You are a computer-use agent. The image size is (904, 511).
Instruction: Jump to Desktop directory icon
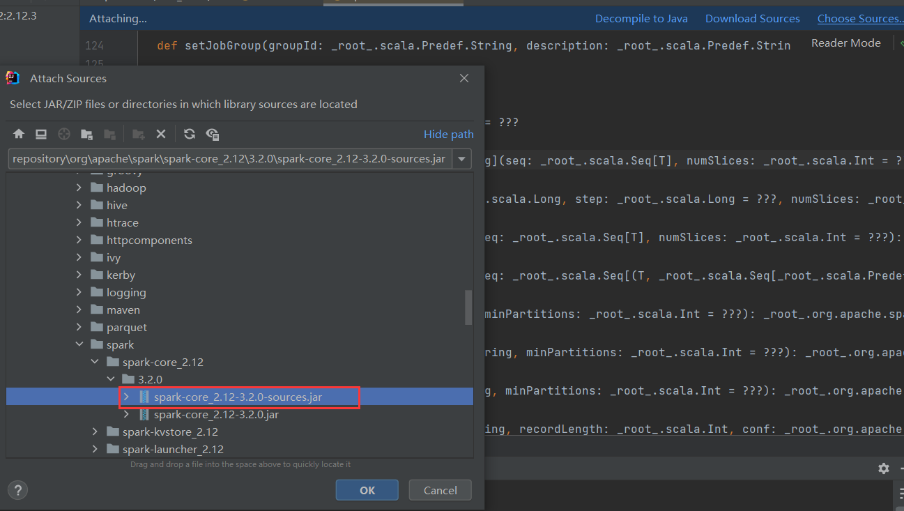pos(41,134)
